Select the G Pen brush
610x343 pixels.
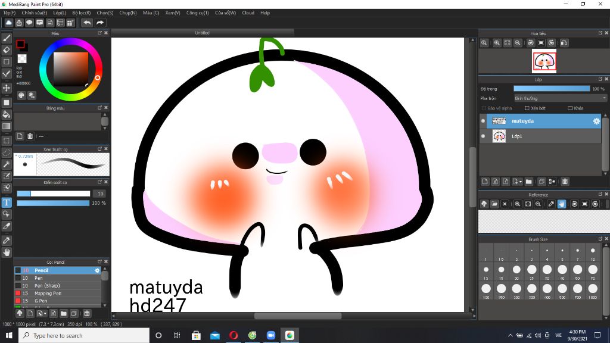[58, 301]
